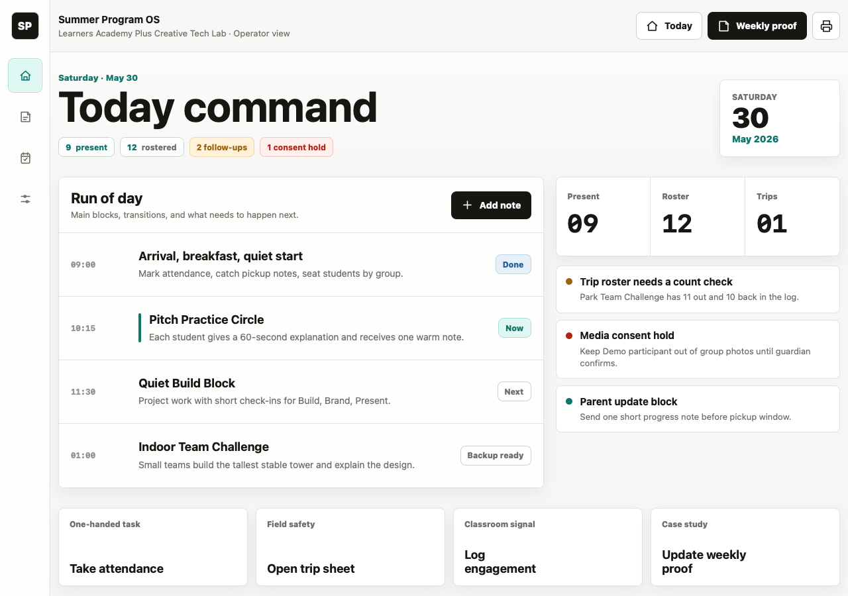The width and height of the screenshot is (848, 596).
Task: Open the Quiet Build Block row
Action: click(301, 391)
